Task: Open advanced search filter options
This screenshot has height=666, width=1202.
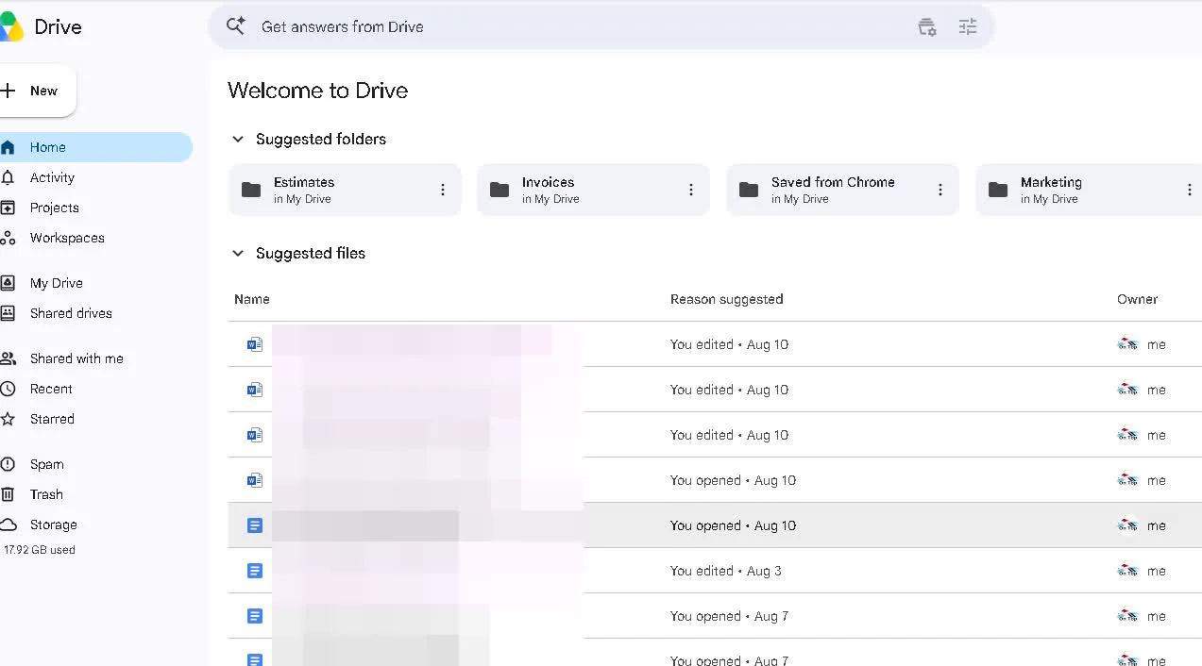Action: [x=968, y=27]
